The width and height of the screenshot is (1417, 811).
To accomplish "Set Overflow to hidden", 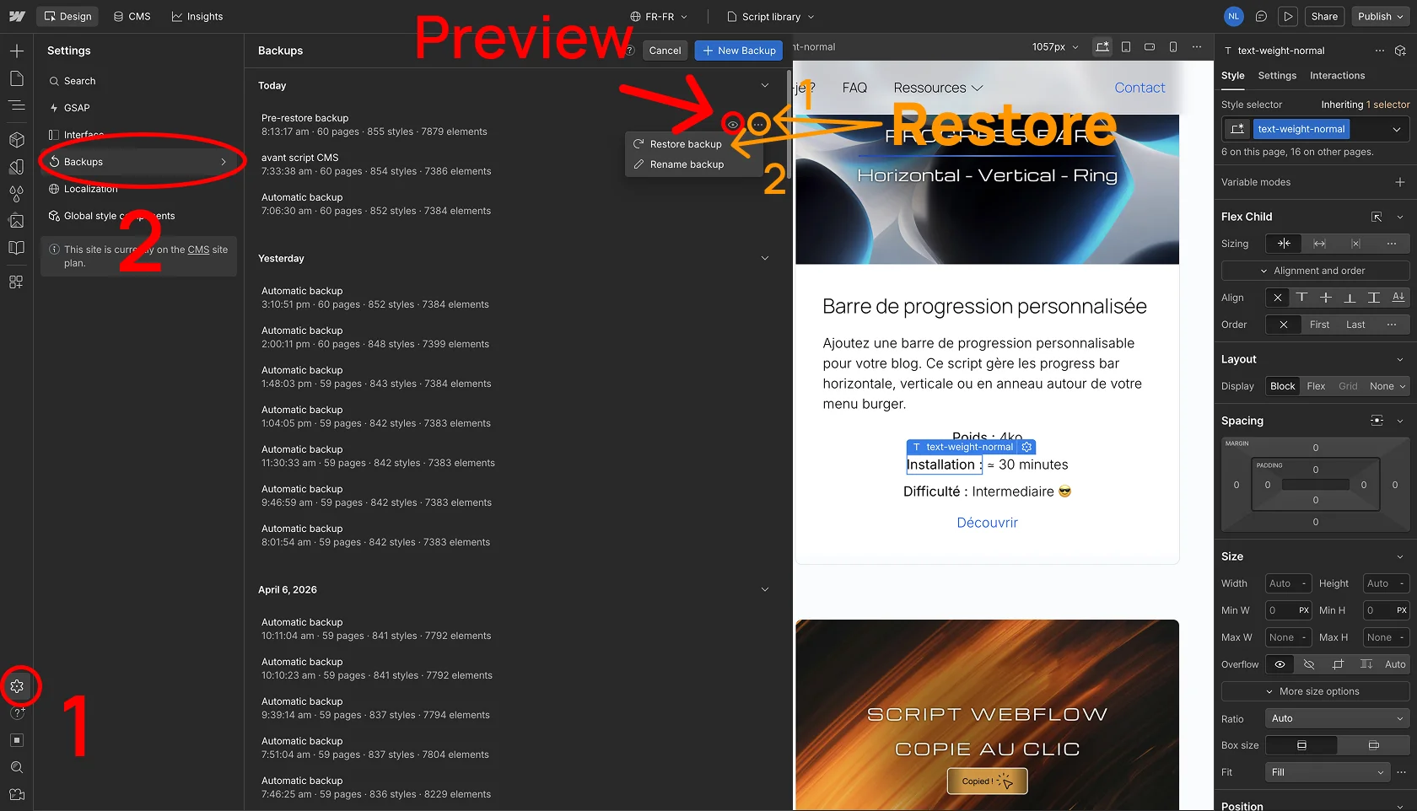I will (1309, 664).
